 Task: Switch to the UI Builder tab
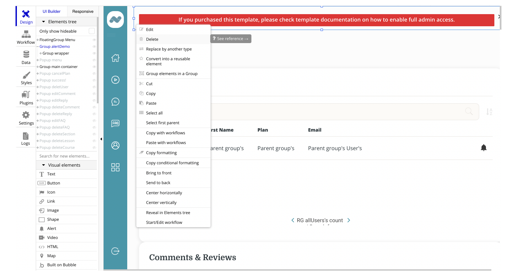point(52,11)
